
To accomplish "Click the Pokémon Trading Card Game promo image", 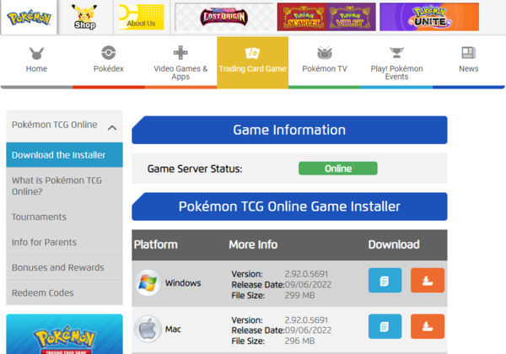I will [64, 334].
